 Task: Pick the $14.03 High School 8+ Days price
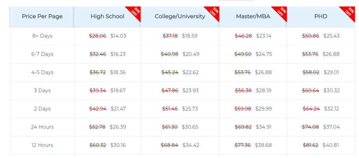pyautogui.click(x=118, y=36)
